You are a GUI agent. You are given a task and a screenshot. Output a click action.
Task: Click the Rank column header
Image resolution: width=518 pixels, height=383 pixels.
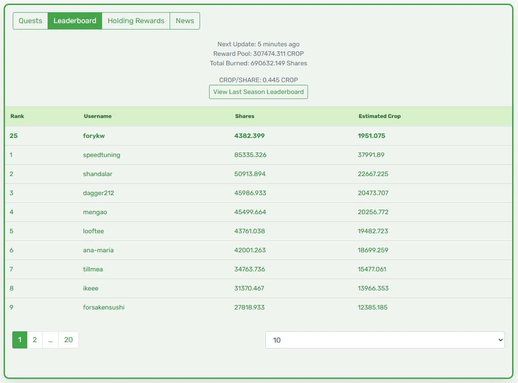[17, 116]
